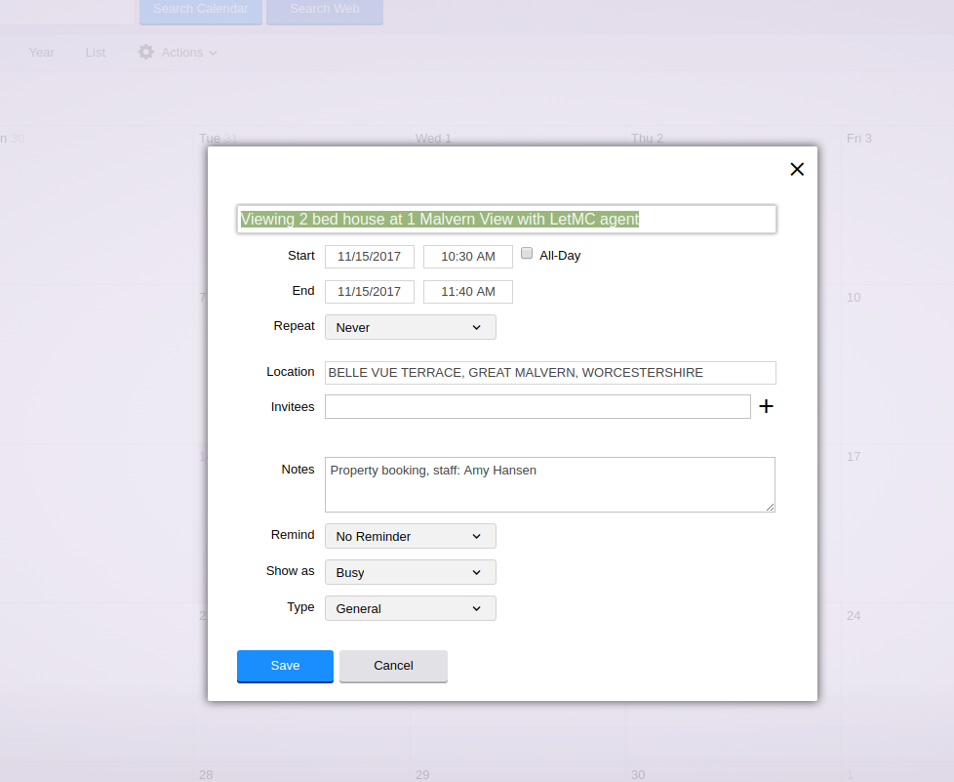Click the Search Web button
This screenshot has height=782, width=954.
click(x=325, y=11)
